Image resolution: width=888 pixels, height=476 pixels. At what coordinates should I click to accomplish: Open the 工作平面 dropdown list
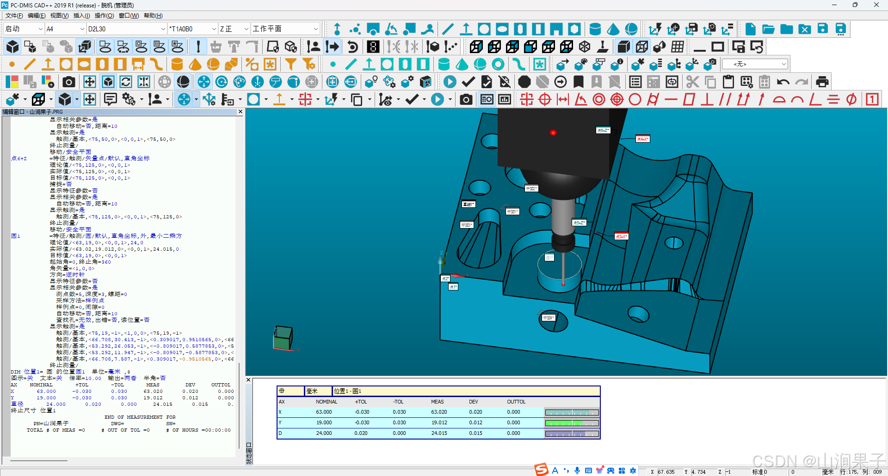[315, 29]
